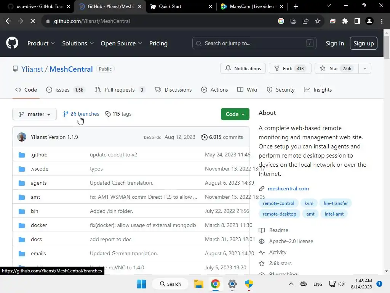Click the remote-control topic tag
This screenshot has height=293, width=390.
[x=278, y=203]
